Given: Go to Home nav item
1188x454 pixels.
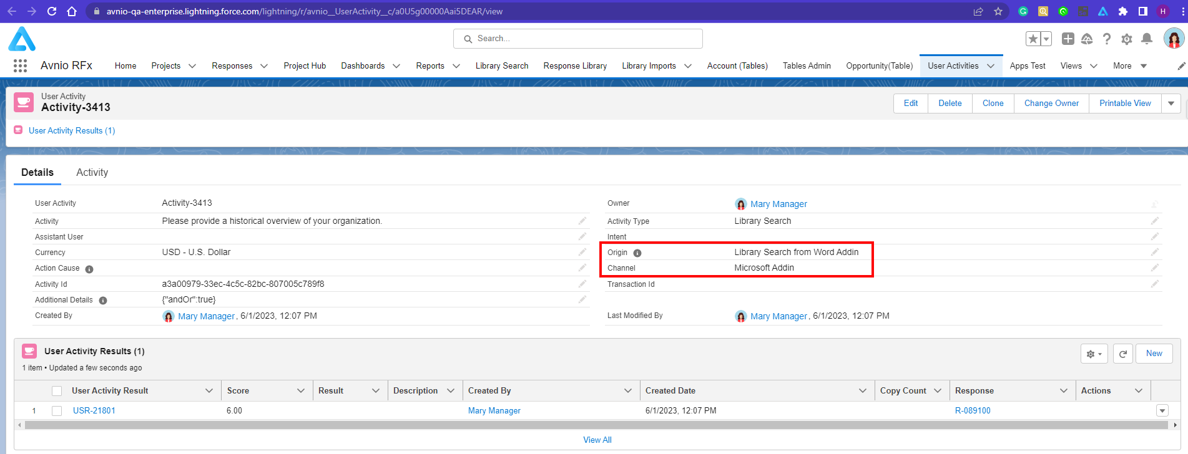Looking at the screenshot, I should (x=125, y=66).
